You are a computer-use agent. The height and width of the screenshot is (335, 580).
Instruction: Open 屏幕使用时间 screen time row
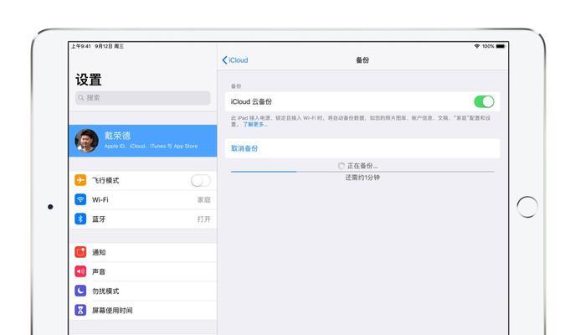[143, 310]
